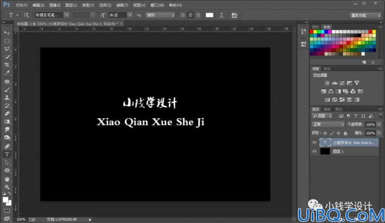Filter layers by type layers

coord(356,116)
